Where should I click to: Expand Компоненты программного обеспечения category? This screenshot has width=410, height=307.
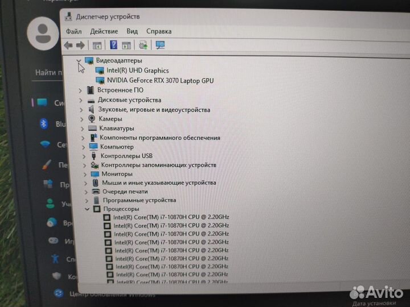[x=83, y=138]
